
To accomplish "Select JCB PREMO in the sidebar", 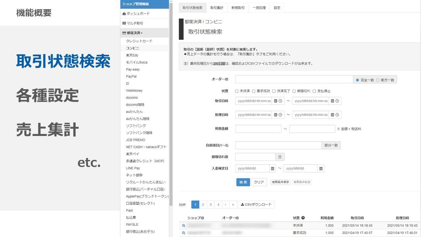I will (x=136, y=140).
